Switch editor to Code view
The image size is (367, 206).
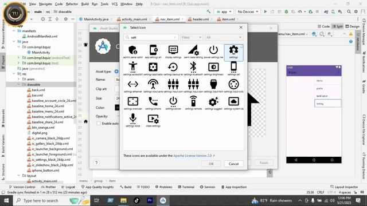click(323, 26)
